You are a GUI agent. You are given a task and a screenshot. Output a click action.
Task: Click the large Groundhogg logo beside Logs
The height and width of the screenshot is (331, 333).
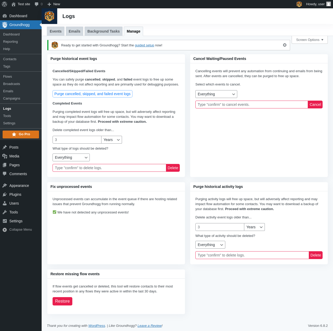[49, 16]
